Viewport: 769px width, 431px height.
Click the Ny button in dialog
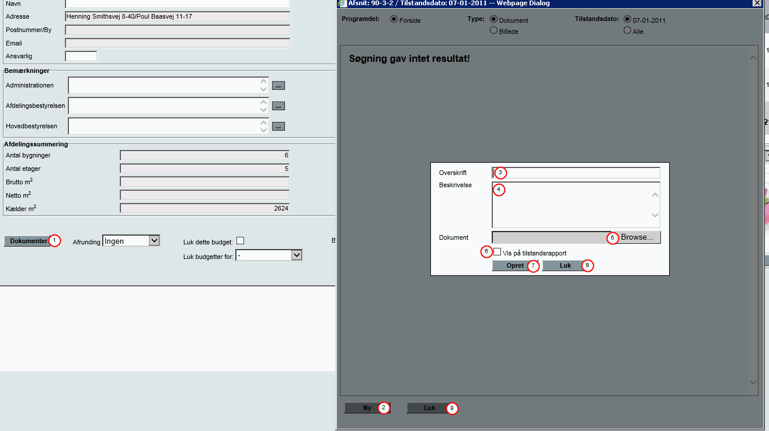(x=367, y=408)
